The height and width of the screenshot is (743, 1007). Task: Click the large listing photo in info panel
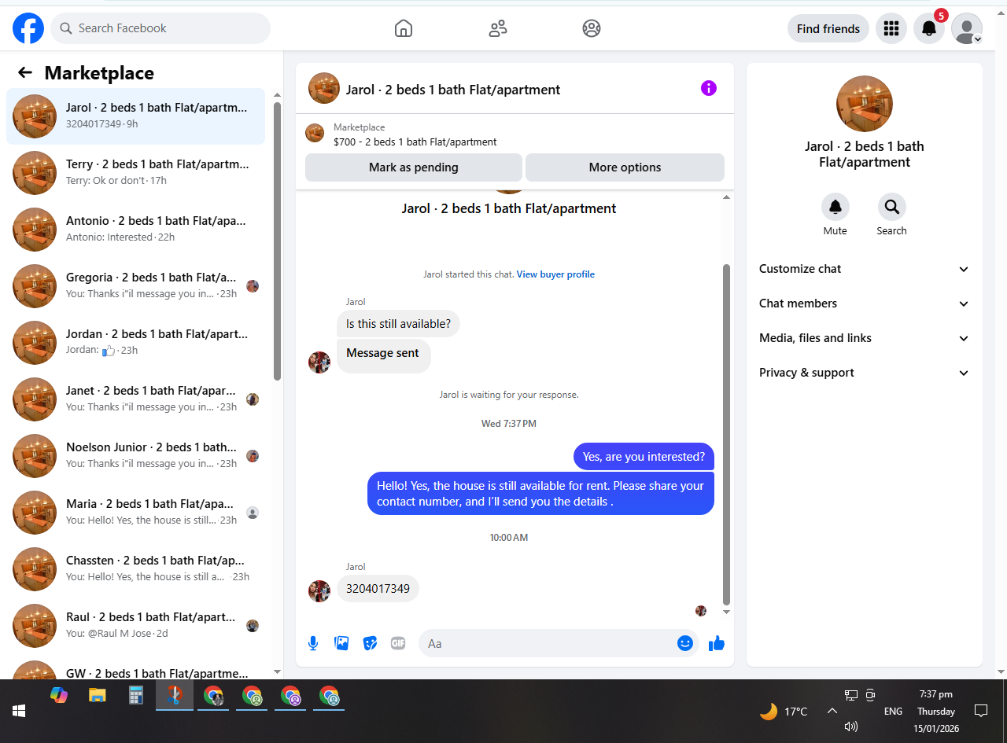(x=865, y=104)
